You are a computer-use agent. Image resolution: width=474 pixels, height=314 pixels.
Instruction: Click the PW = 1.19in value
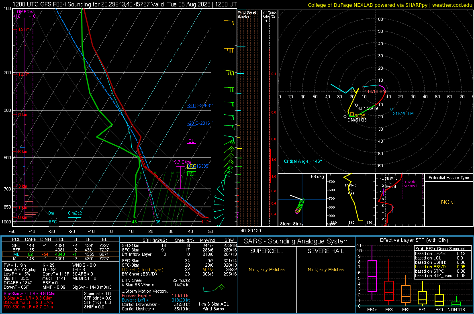point(15,265)
